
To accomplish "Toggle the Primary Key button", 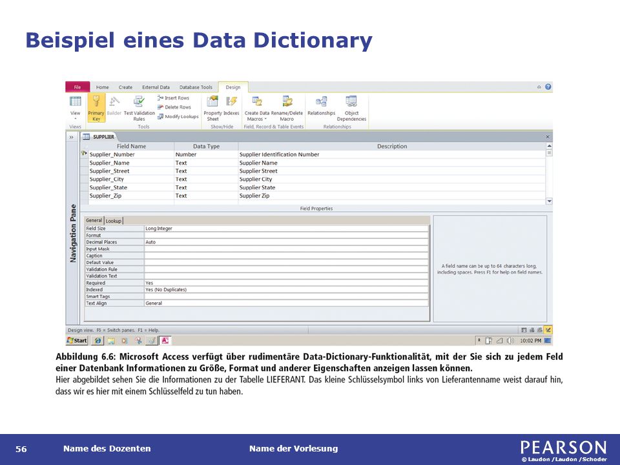I will coord(96,108).
